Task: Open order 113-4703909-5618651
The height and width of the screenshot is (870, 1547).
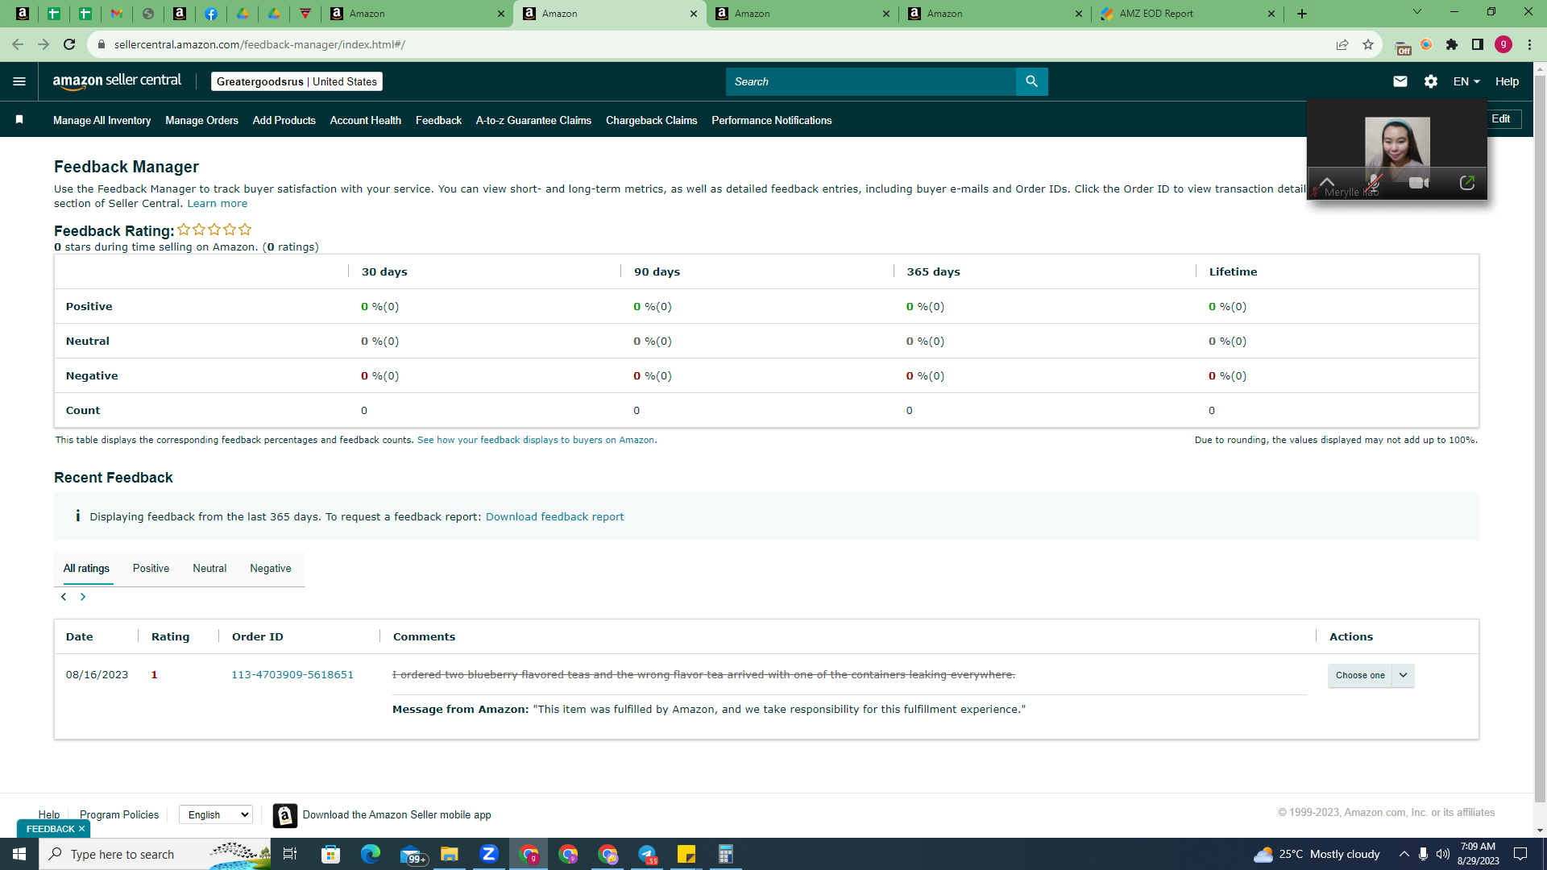Action: click(292, 675)
